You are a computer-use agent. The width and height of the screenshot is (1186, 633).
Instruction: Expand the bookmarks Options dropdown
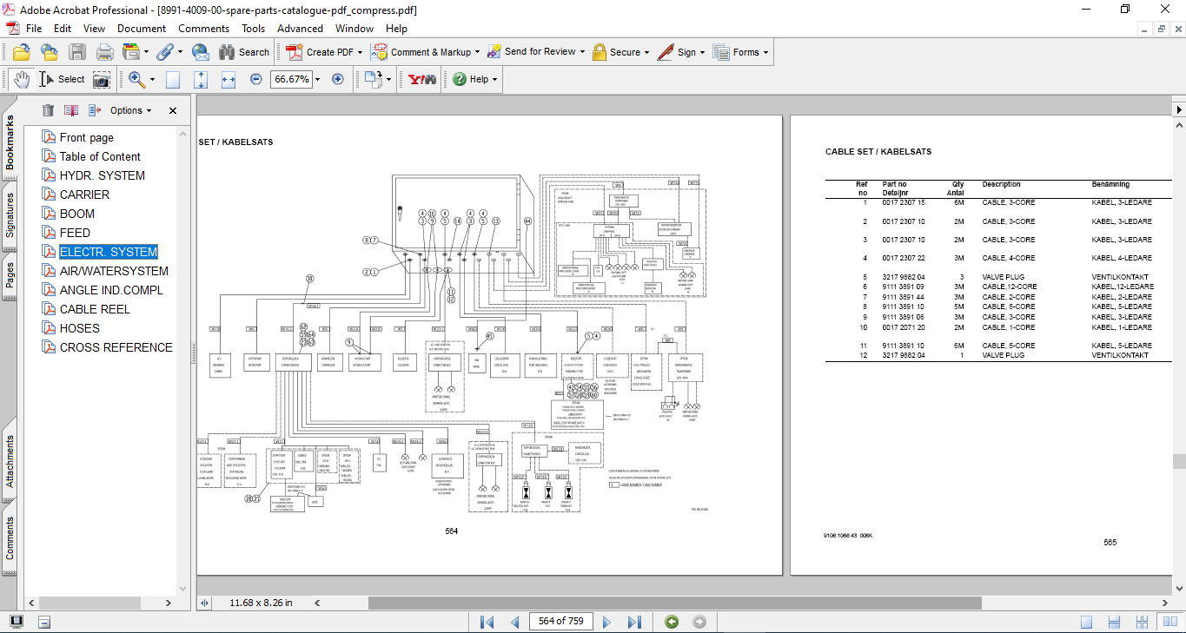pos(130,110)
